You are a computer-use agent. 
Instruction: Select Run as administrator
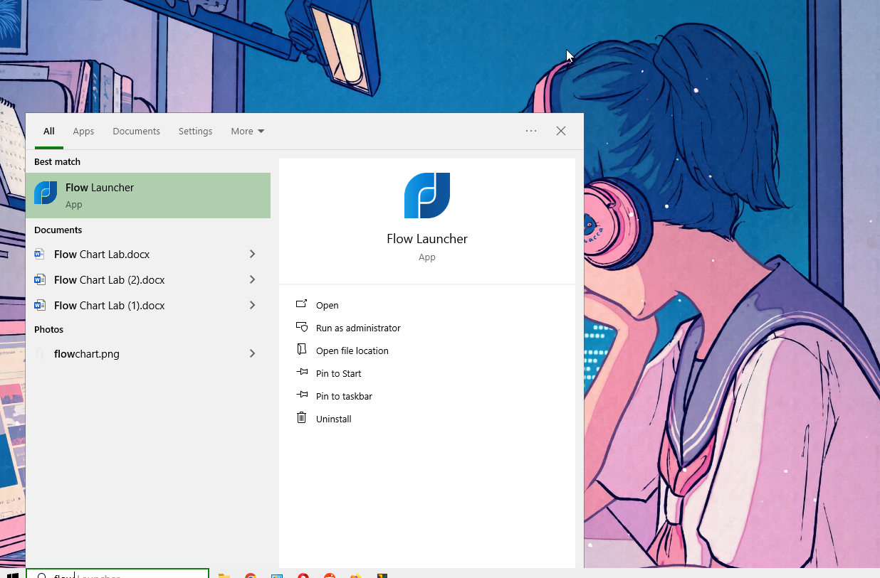pos(358,328)
